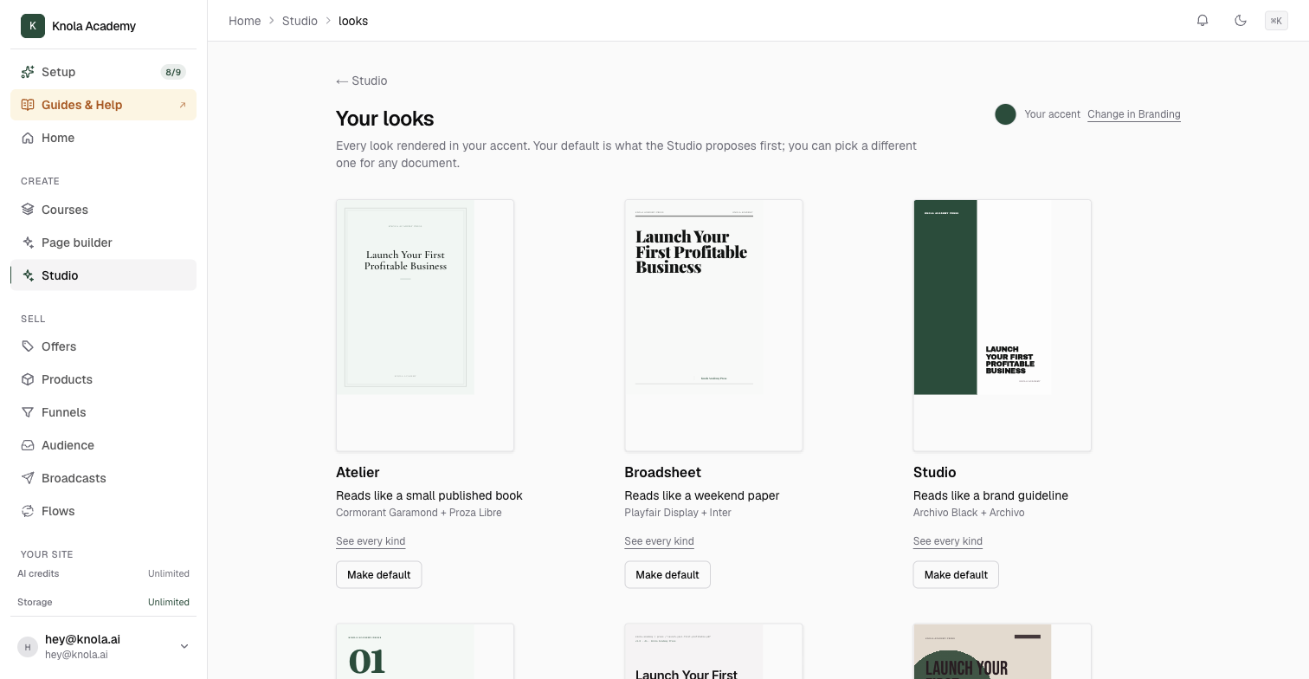Open the look thumbnail showing 01

pos(425,651)
